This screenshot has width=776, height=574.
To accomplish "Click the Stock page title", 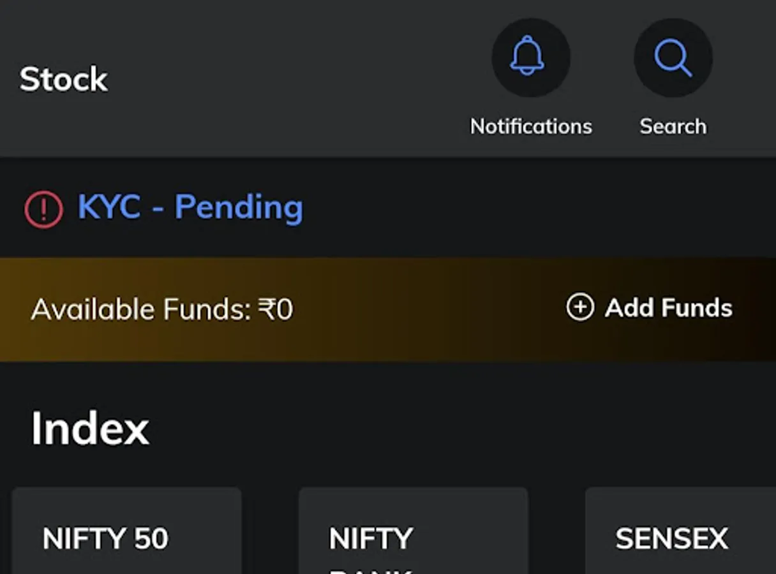I will pyautogui.click(x=64, y=79).
